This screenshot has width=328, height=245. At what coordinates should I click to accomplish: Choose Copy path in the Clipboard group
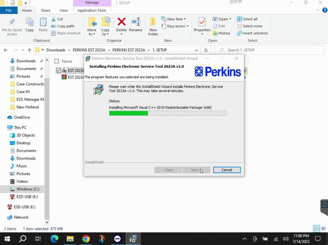(62, 26)
